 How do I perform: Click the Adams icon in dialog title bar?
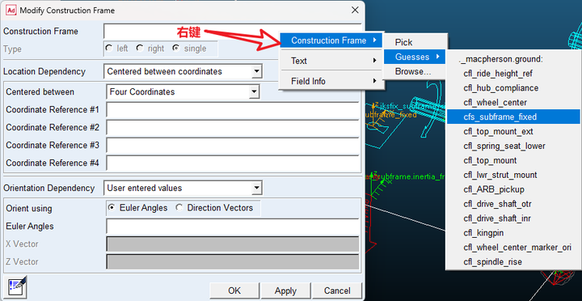coord(11,10)
